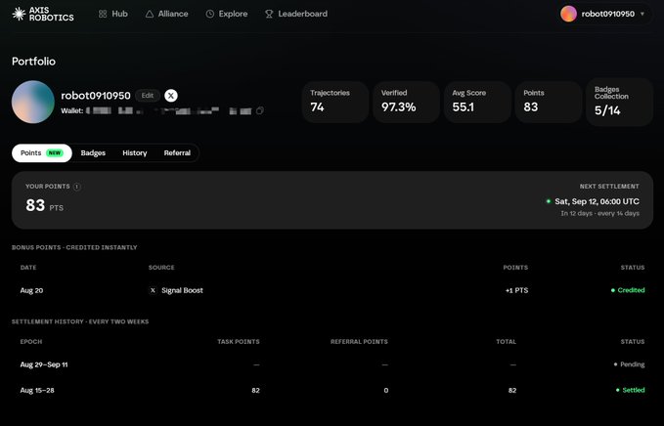Click the info icon next to Your Points
The height and width of the screenshot is (426, 664).
pyautogui.click(x=76, y=187)
